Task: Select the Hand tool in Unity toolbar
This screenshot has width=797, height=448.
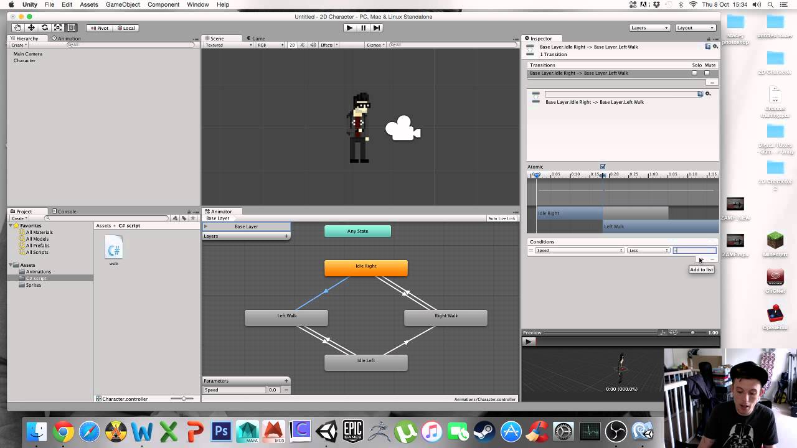Action: (x=17, y=28)
